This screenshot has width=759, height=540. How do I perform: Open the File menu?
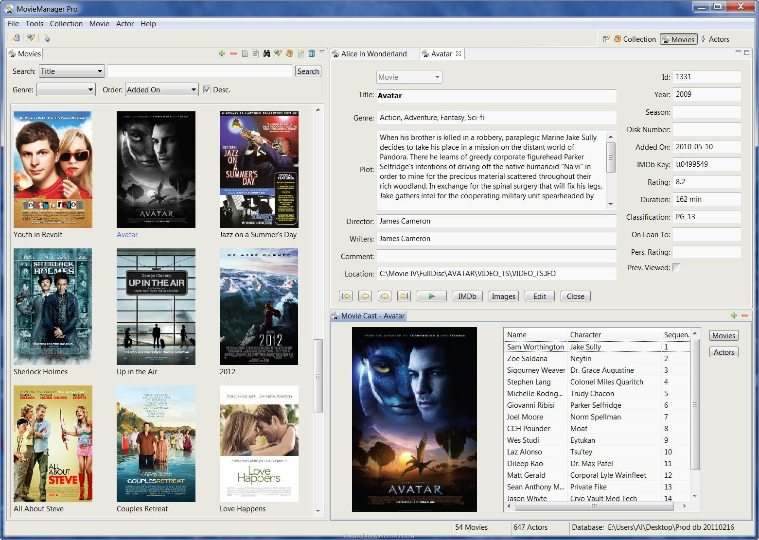coord(13,23)
